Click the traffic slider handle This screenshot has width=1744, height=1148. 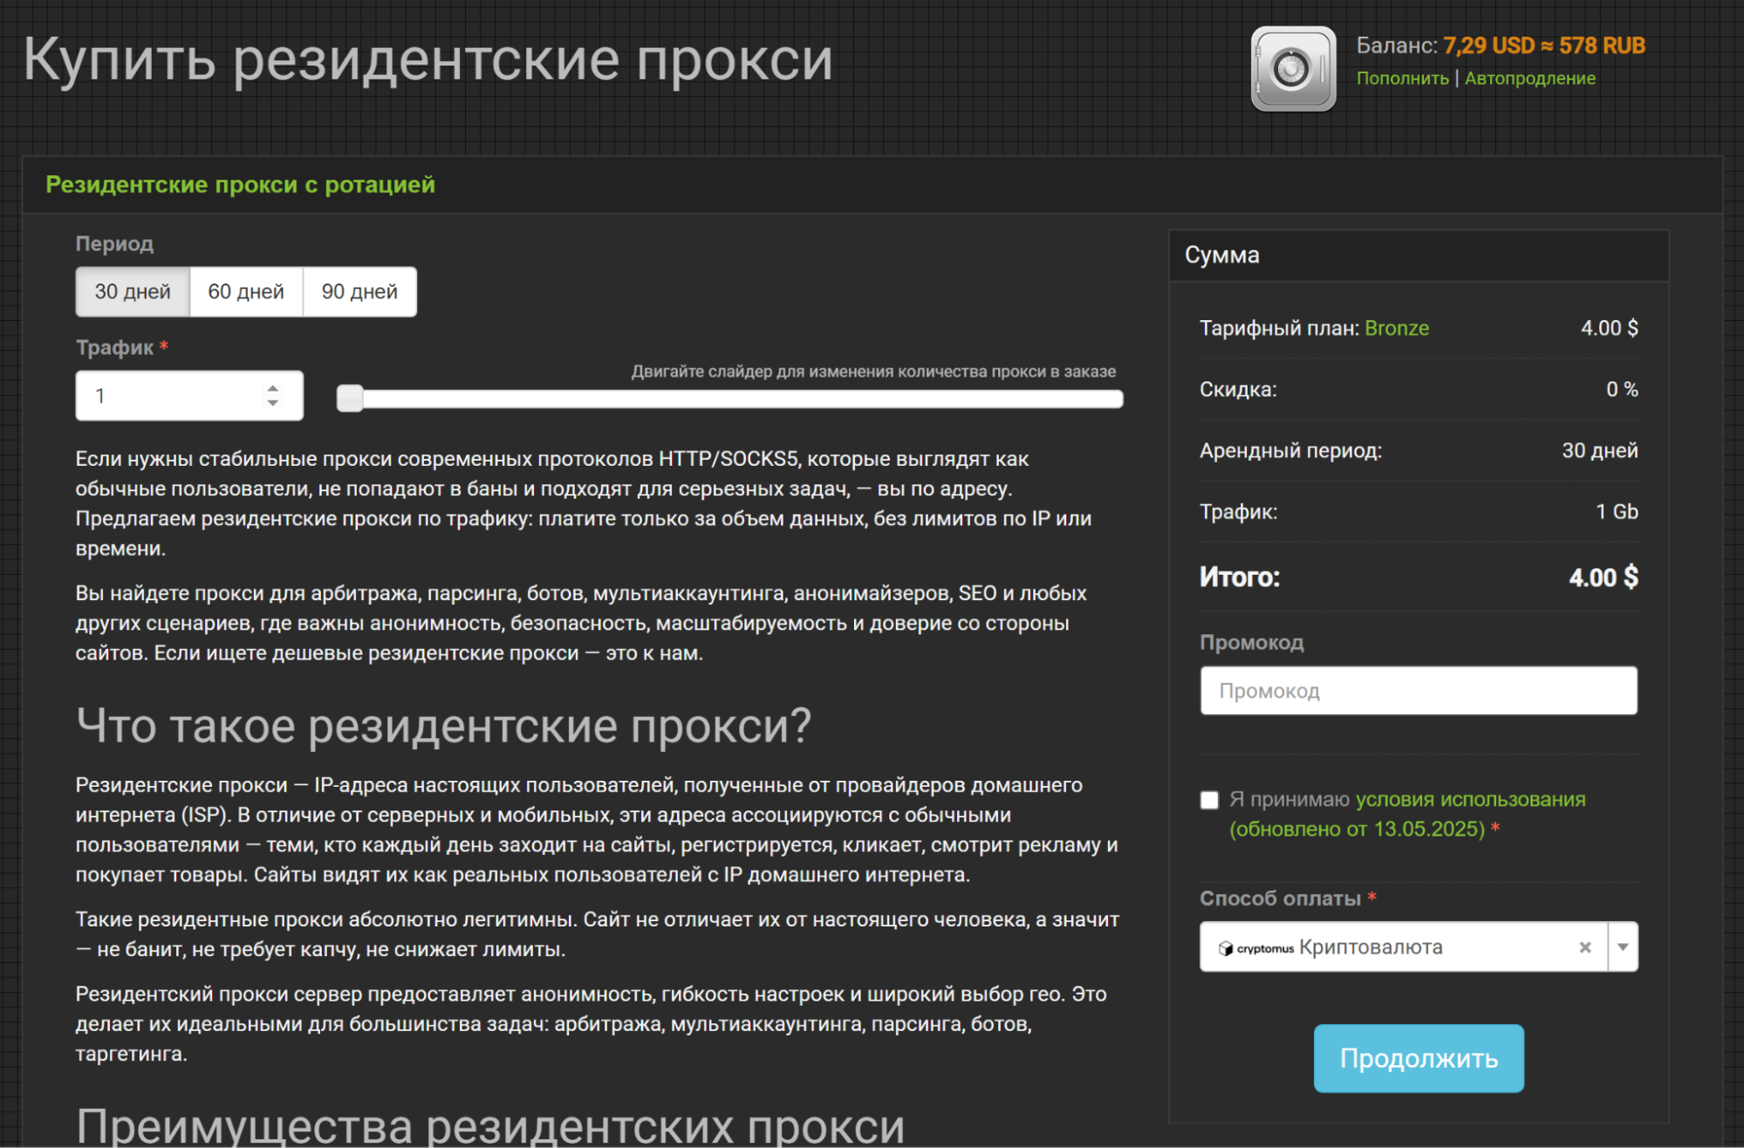(349, 398)
